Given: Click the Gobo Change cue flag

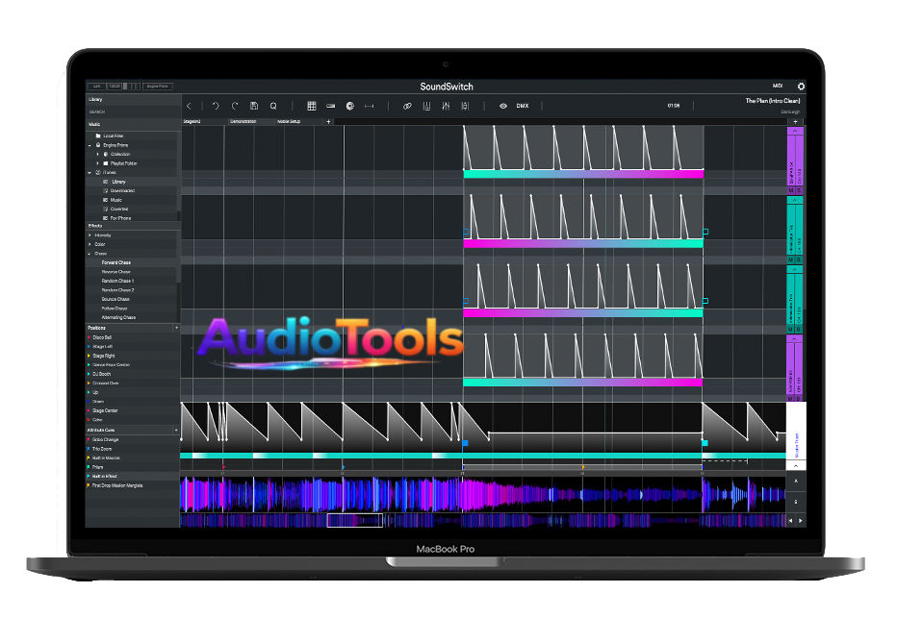Looking at the screenshot, I should pos(89,440).
